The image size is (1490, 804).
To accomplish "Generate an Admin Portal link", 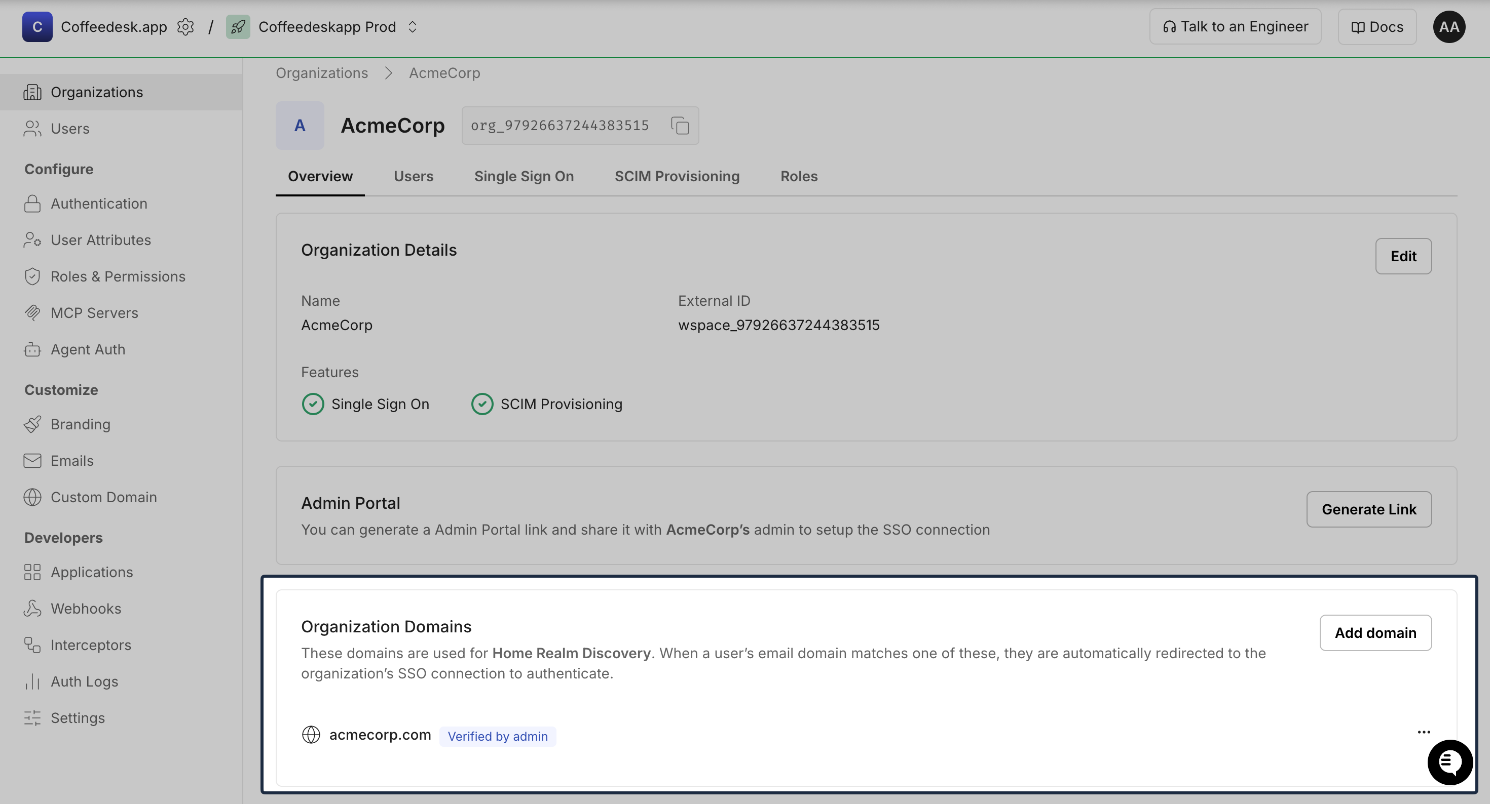I will tap(1369, 509).
